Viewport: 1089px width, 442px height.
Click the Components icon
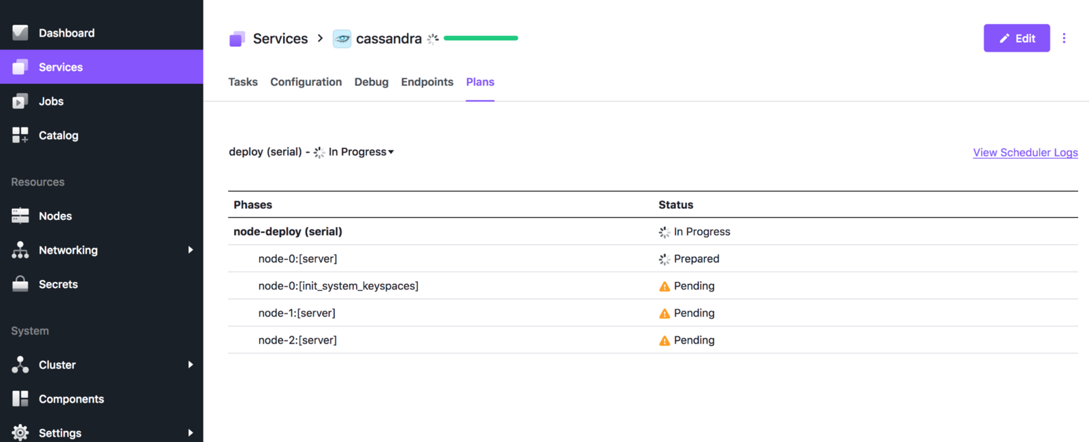(20, 398)
